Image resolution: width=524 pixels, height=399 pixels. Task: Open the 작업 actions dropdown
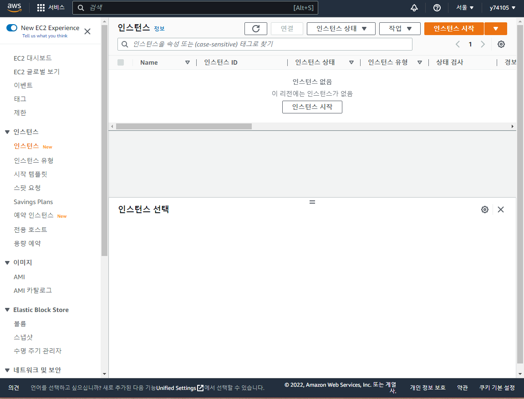pyautogui.click(x=400, y=29)
